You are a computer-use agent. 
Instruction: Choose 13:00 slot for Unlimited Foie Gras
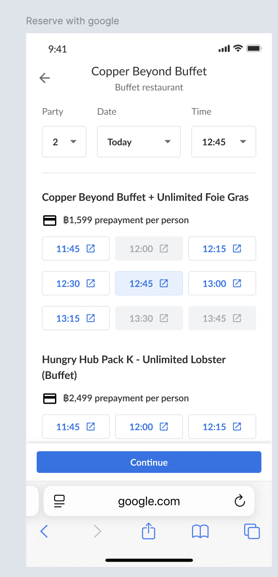pyautogui.click(x=222, y=284)
